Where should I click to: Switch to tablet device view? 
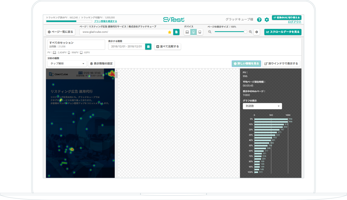200,32
